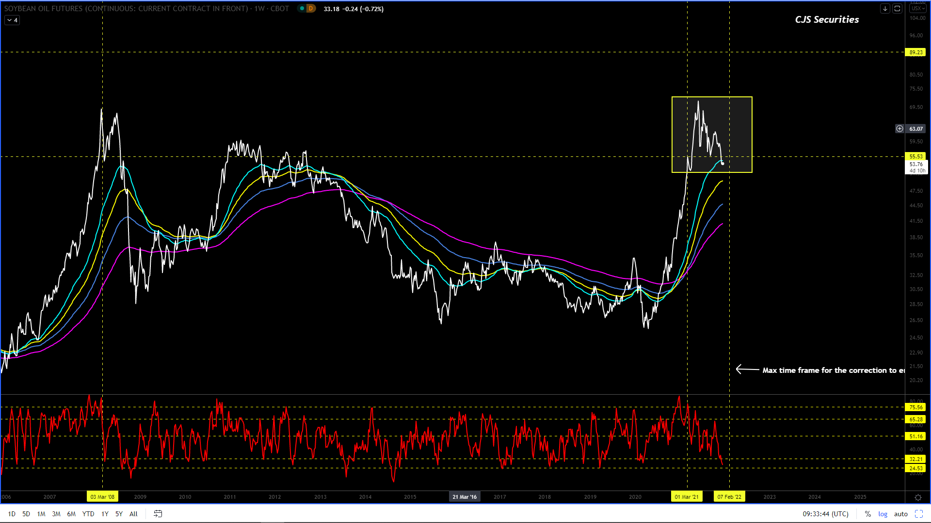Click the fullscreen brackets icon at bottom right
This screenshot has width=931, height=523.
[x=919, y=514]
